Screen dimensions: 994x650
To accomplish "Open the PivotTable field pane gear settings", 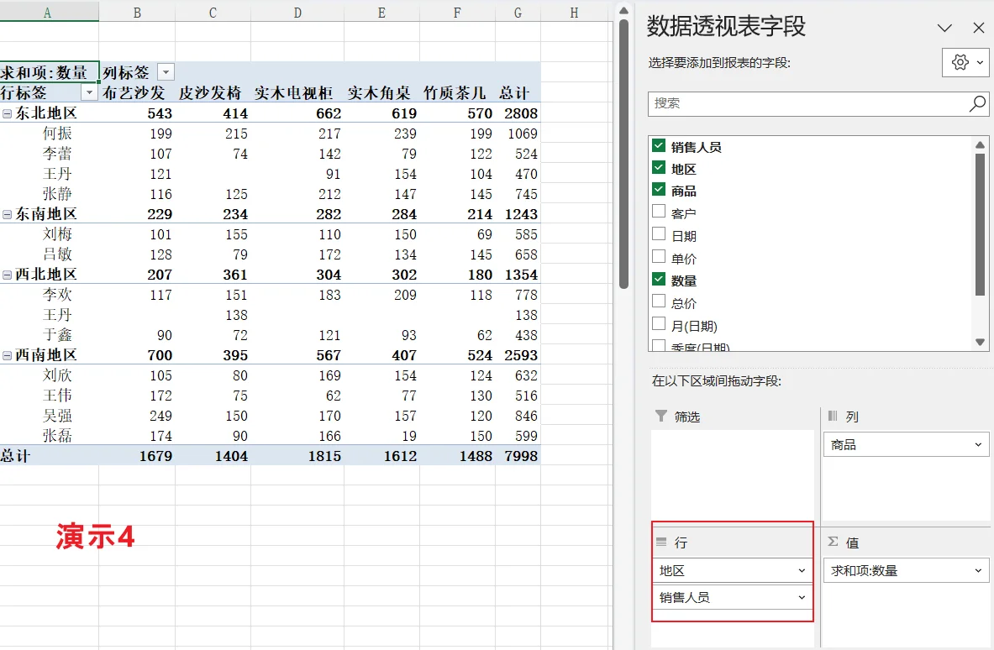I will tap(965, 62).
